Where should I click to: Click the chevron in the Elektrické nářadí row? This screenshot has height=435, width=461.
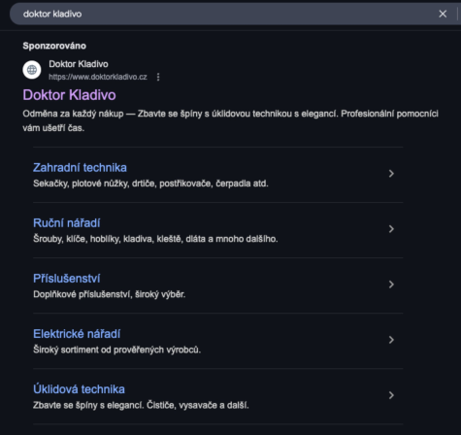(x=391, y=340)
